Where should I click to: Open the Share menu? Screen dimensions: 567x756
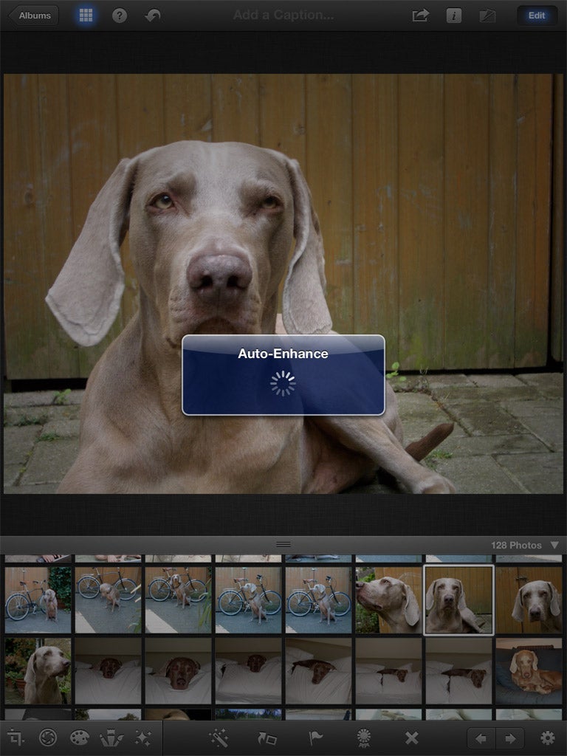point(420,16)
